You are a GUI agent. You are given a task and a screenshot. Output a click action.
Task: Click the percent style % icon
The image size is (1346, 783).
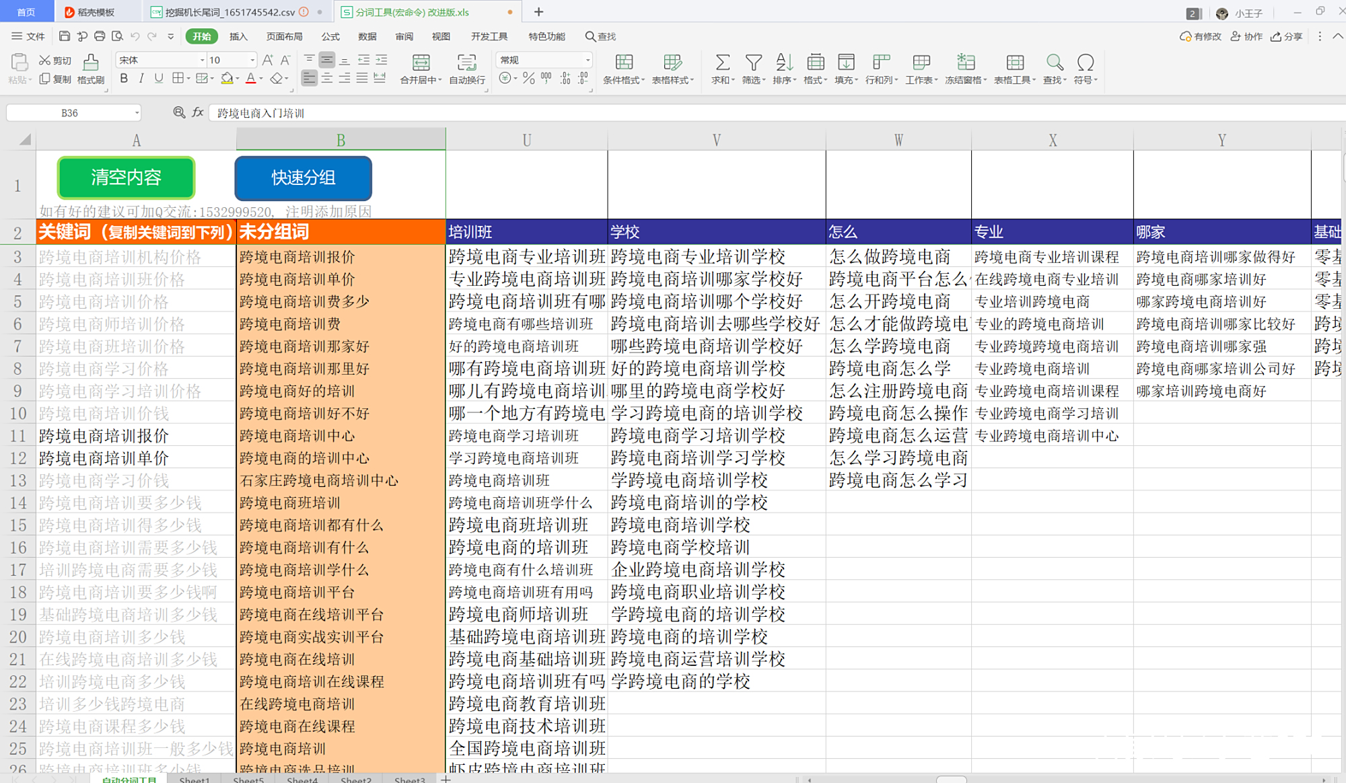528,79
